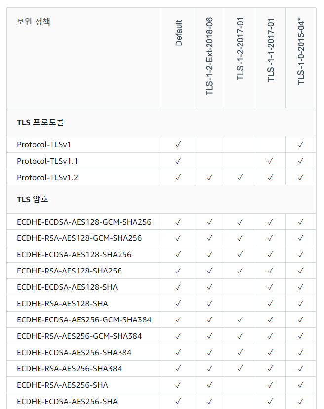Click the TLS-1-2-2017-01 checkmark for ECDHE-RSA-AES256-SHA384
The height and width of the screenshot is (409, 324).
240,369
